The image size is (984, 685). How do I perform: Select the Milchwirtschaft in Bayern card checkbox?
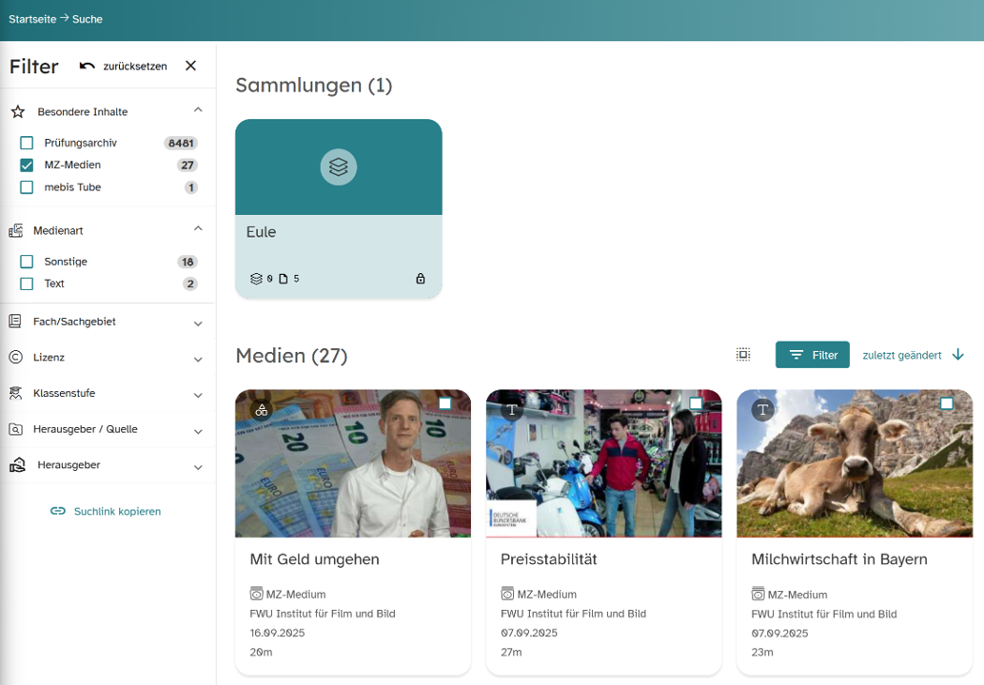tap(946, 404)
